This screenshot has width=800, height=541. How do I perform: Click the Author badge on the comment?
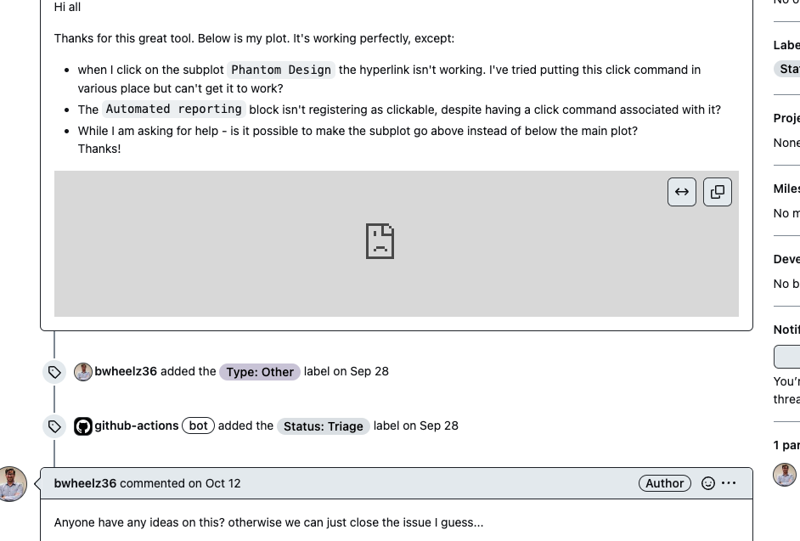coord(664,482)
